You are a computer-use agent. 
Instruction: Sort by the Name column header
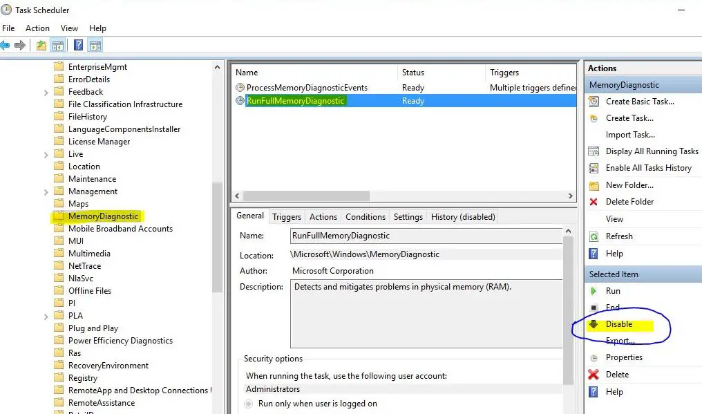[314, 73]
